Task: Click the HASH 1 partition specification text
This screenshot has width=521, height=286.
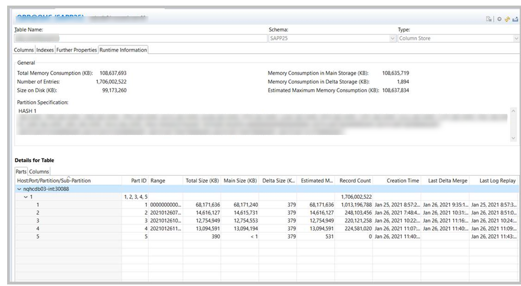Action: click(x=27, y=111)
